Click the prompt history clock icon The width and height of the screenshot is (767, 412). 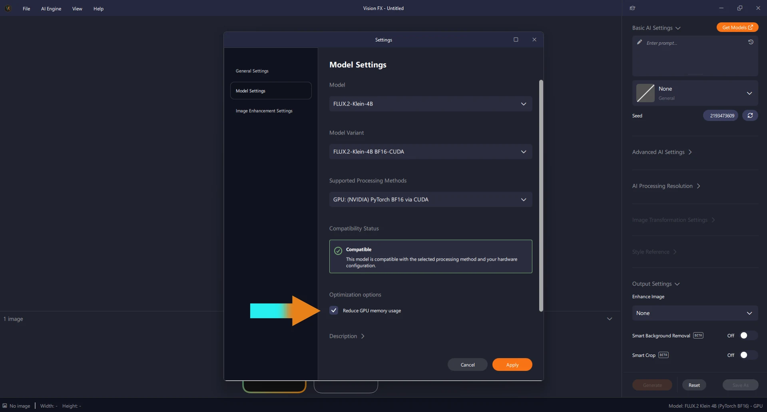[x=751, y=42]
